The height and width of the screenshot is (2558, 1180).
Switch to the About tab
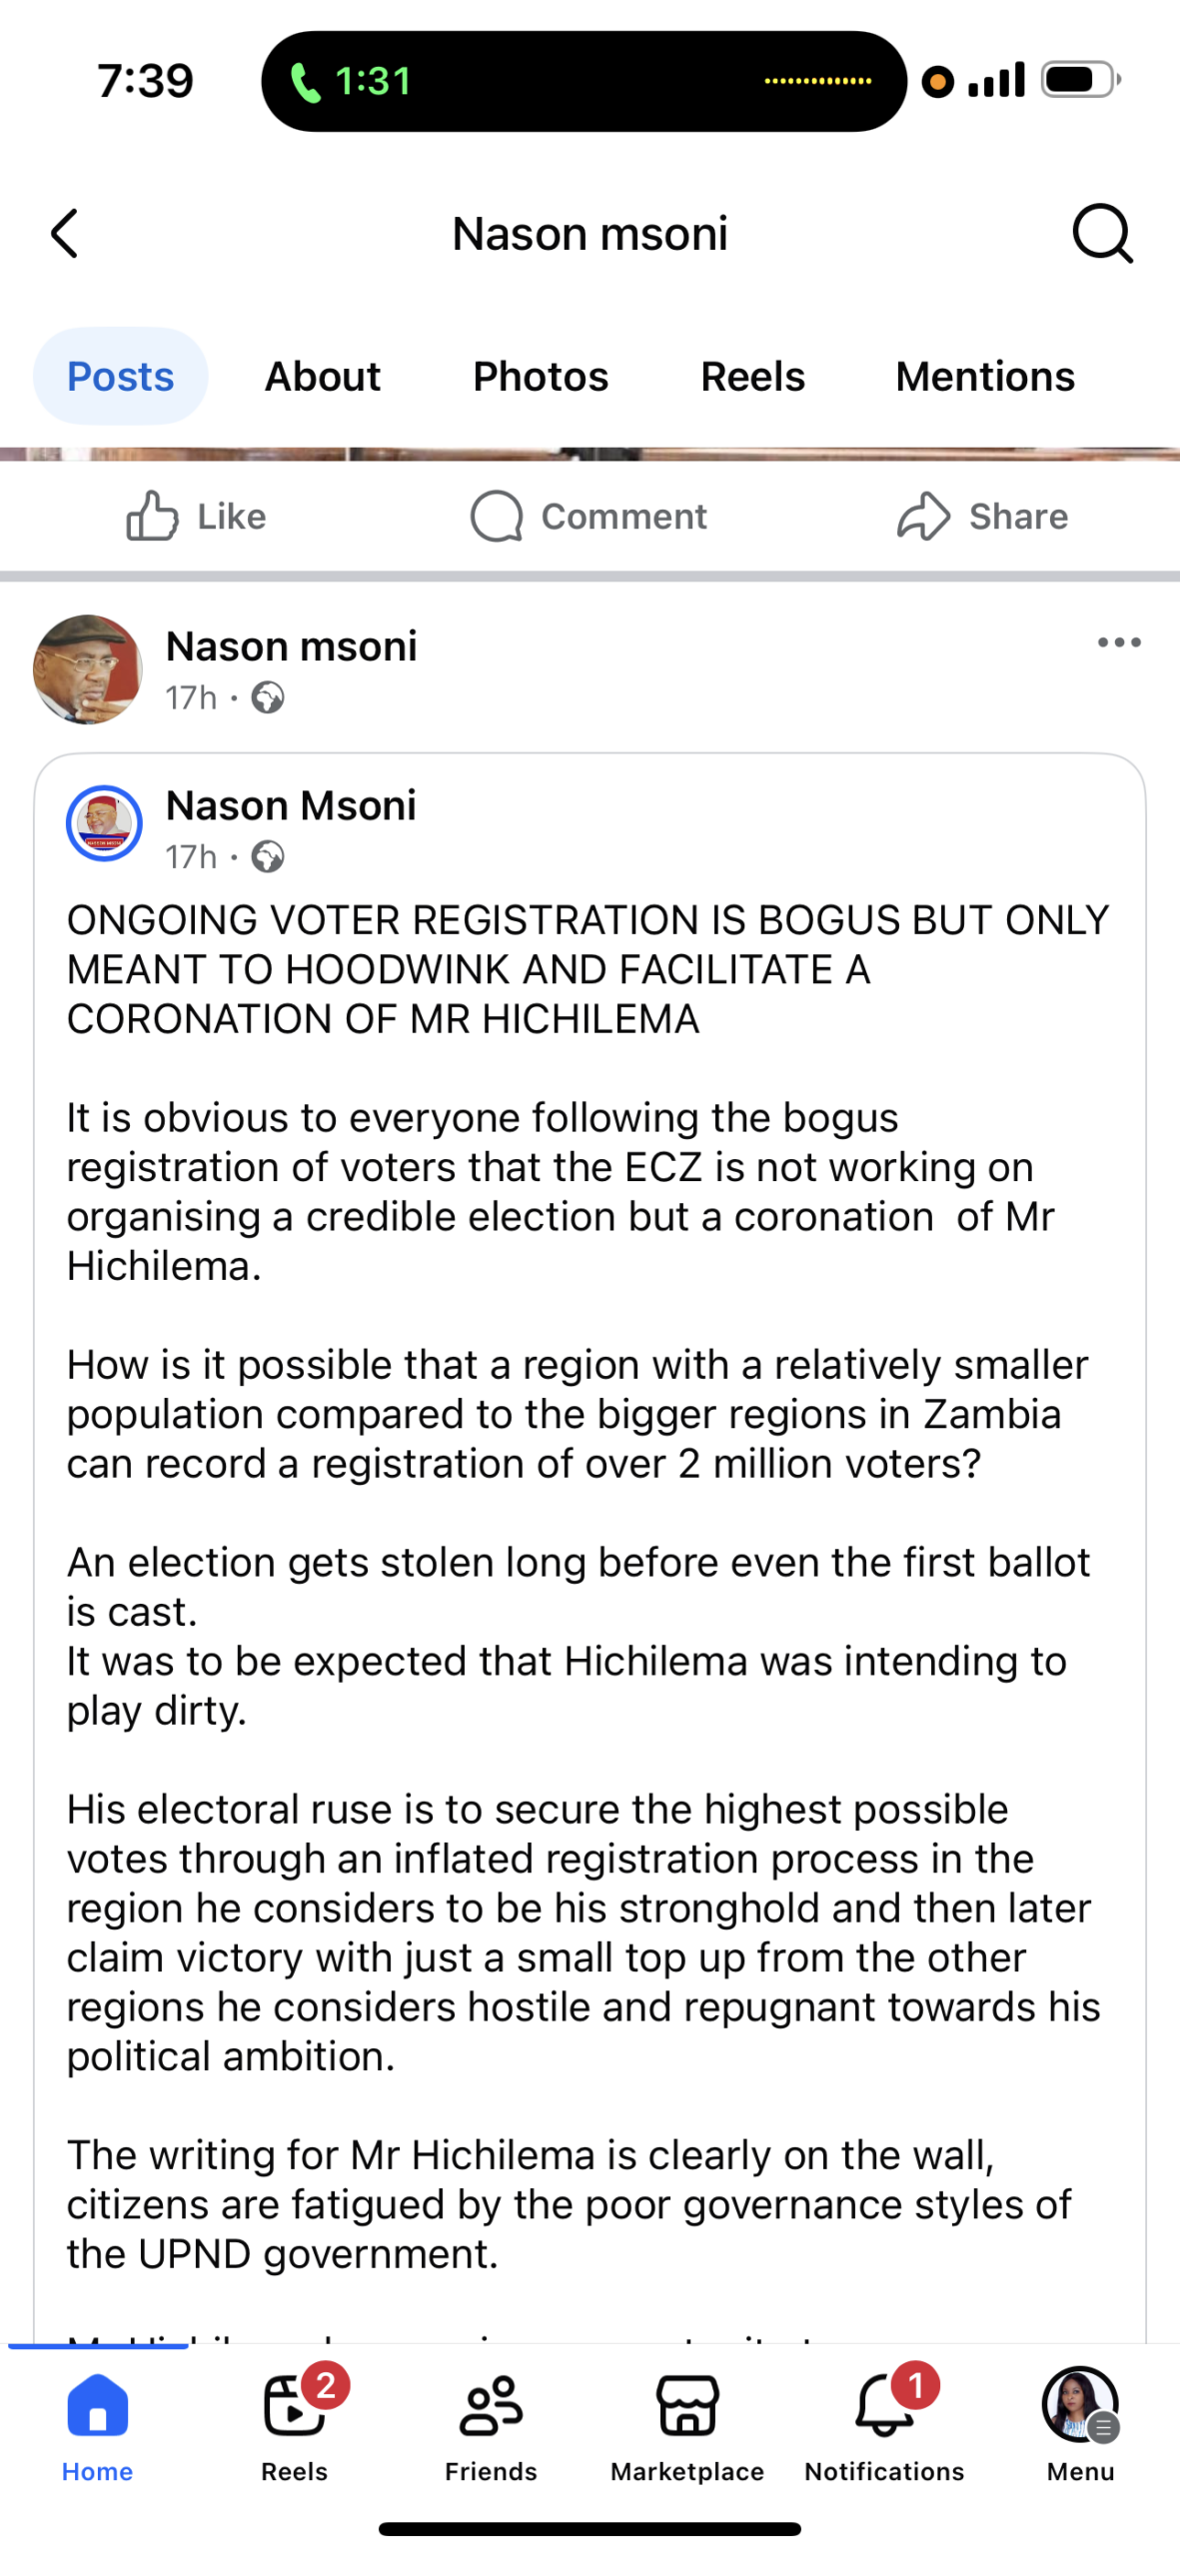322,377
